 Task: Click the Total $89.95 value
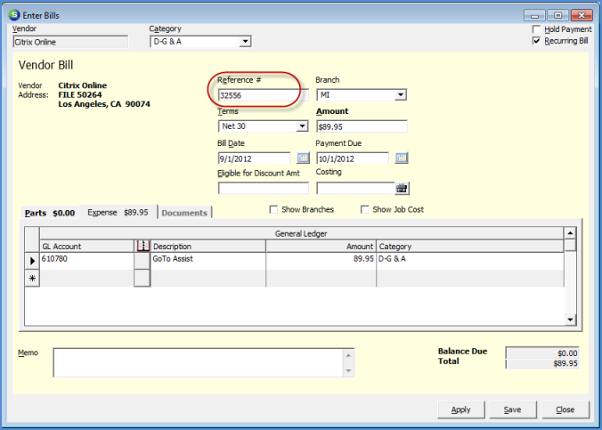coord(542,363)
